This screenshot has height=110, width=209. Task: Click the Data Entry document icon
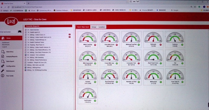click(3, 52)
